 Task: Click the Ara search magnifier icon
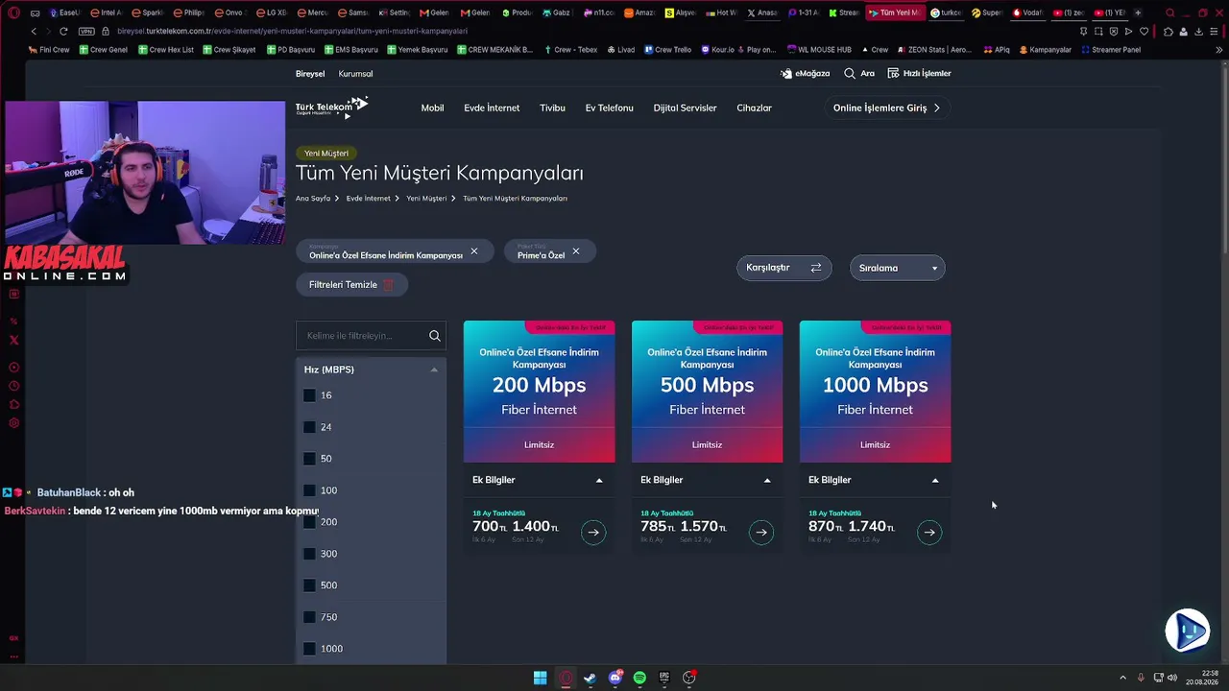coord(850,73)
